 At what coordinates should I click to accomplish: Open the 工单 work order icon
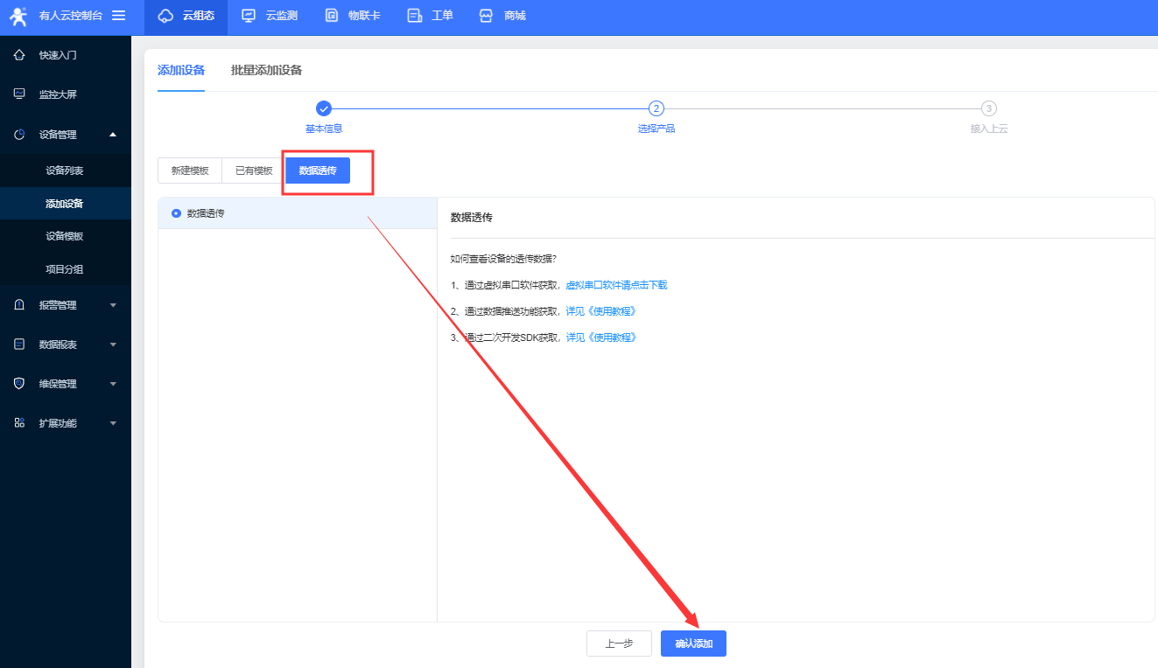tap(415, 16)
